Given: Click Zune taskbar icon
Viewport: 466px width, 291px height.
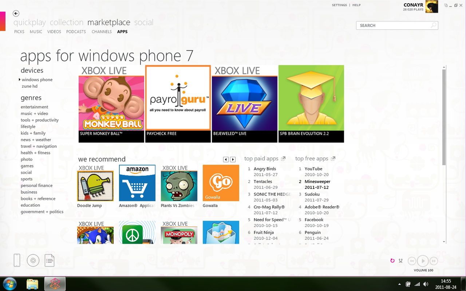Looking at the screenshot, I should (55, 284).
